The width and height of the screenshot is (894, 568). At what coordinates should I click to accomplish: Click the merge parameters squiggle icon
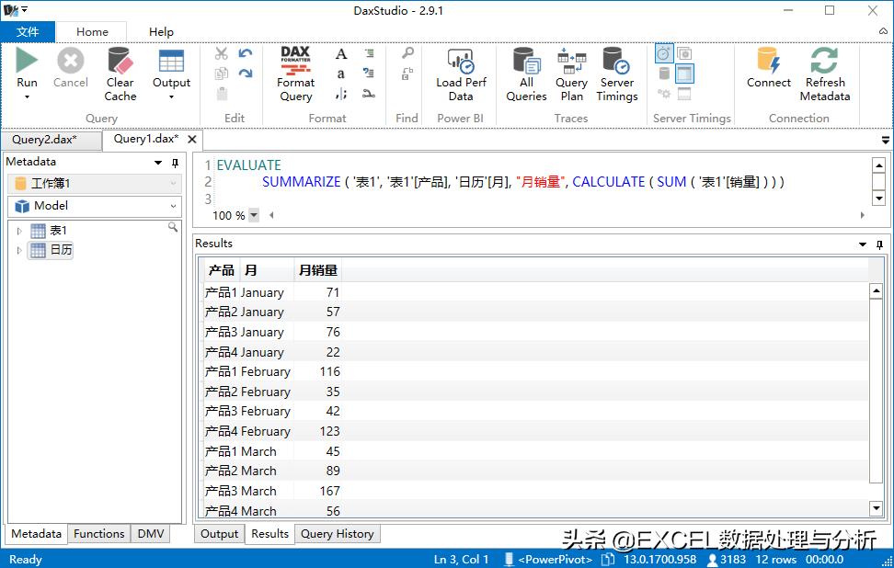pos(369,94)
